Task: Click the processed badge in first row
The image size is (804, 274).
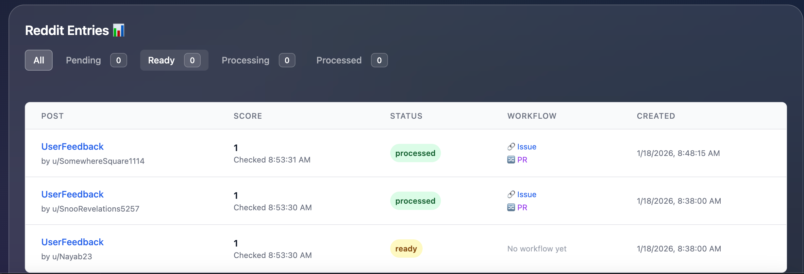Action: coord(415,153)
